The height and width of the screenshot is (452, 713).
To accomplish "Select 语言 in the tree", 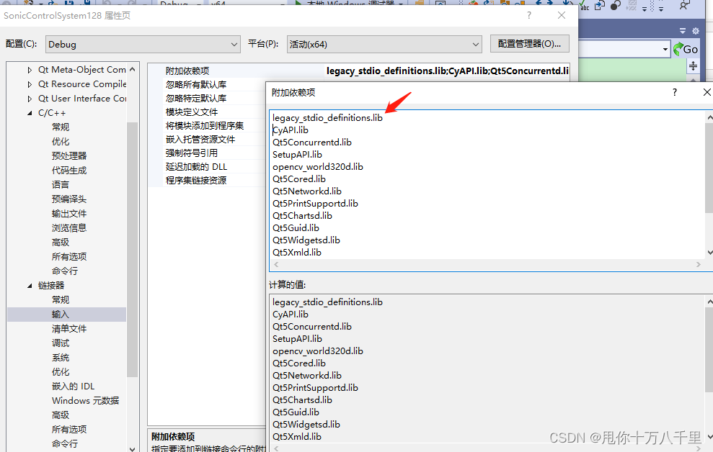I will pyautogui.click(x=61, y=185).
